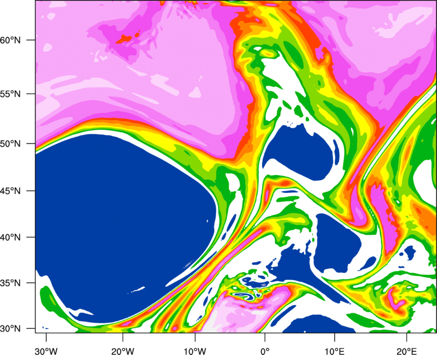Click the 50°N latitude label
This screenshot has width=437, height=355.
10,144
